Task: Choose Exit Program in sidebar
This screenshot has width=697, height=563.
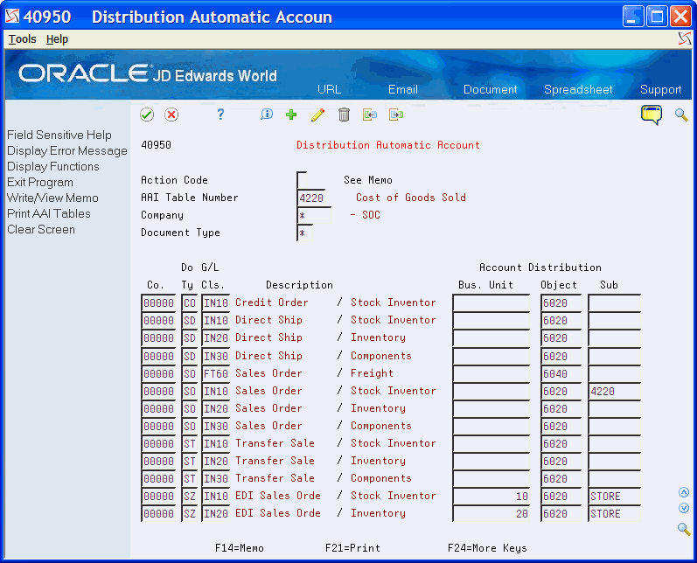Action: (40, 182)
